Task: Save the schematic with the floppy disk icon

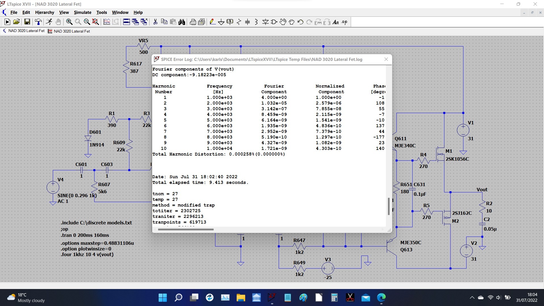Action: 27,22
